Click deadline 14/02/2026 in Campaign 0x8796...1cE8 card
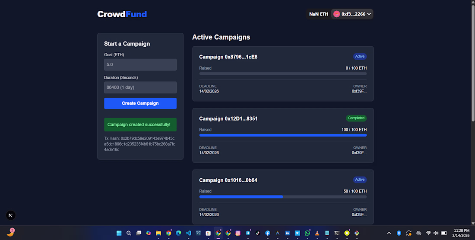The image size is (475, 240). pos(209,91)
